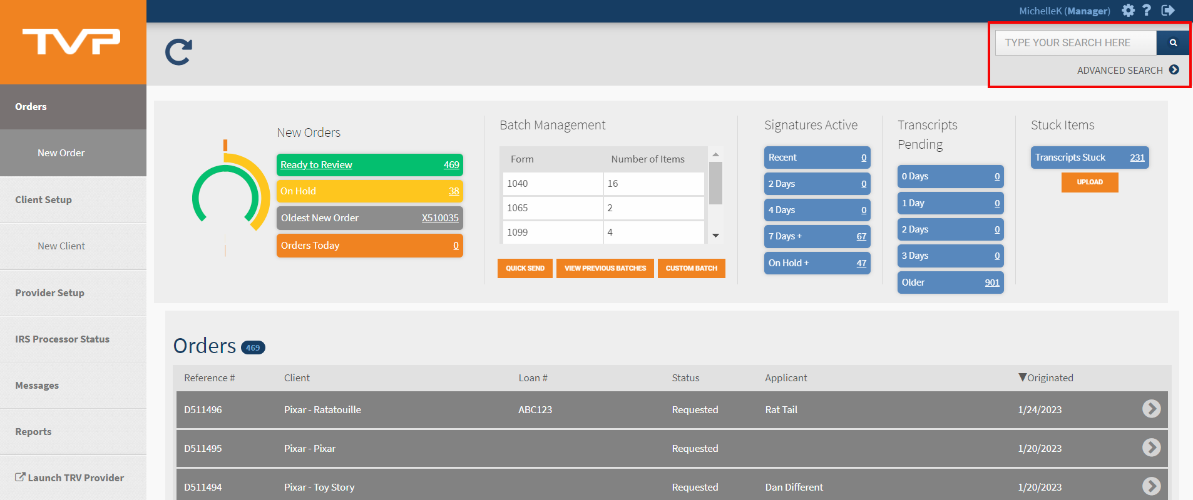The height and width of the screenshot is (500, 1193).
Task: Select form 1040 batch row
Action: [x=603, y=184]
